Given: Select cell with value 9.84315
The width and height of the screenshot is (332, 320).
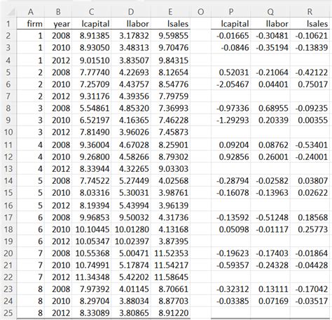Looking at the screenshot, I should pyautogui.click(x=170, y=60).
